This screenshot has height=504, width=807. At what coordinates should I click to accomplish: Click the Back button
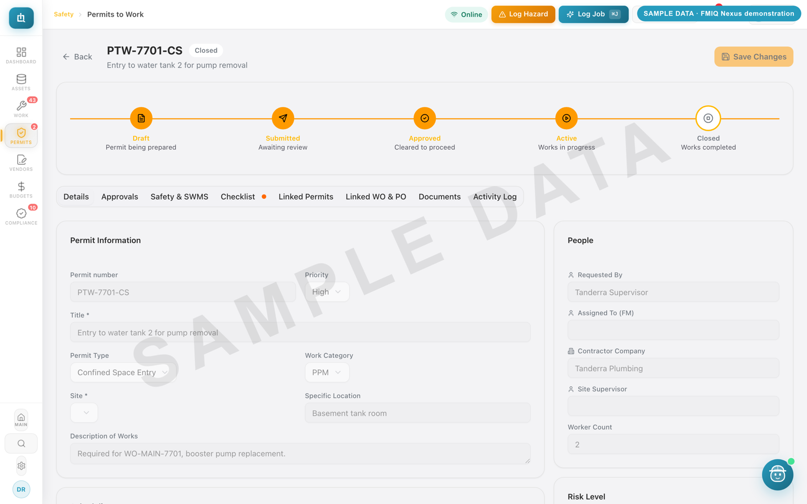click(77, 57)
